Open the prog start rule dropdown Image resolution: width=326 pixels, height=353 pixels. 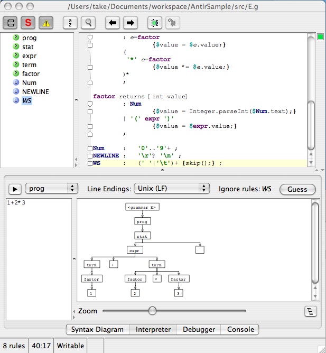tap(52, 189)
